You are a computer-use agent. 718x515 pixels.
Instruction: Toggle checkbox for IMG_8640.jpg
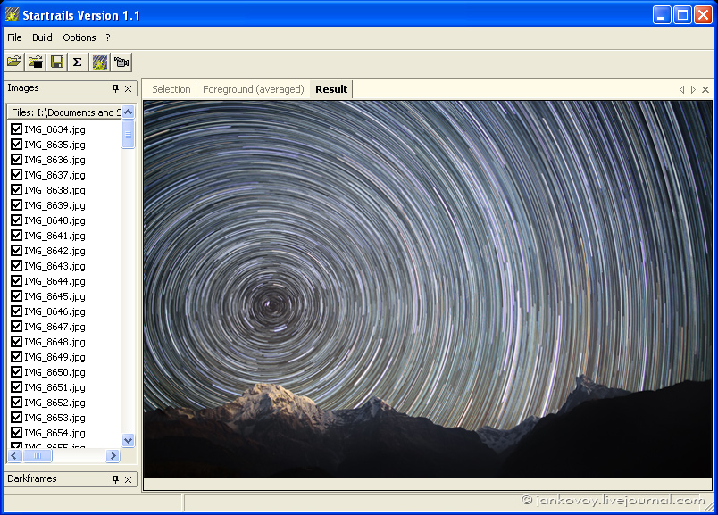click(x=16, y=220)
